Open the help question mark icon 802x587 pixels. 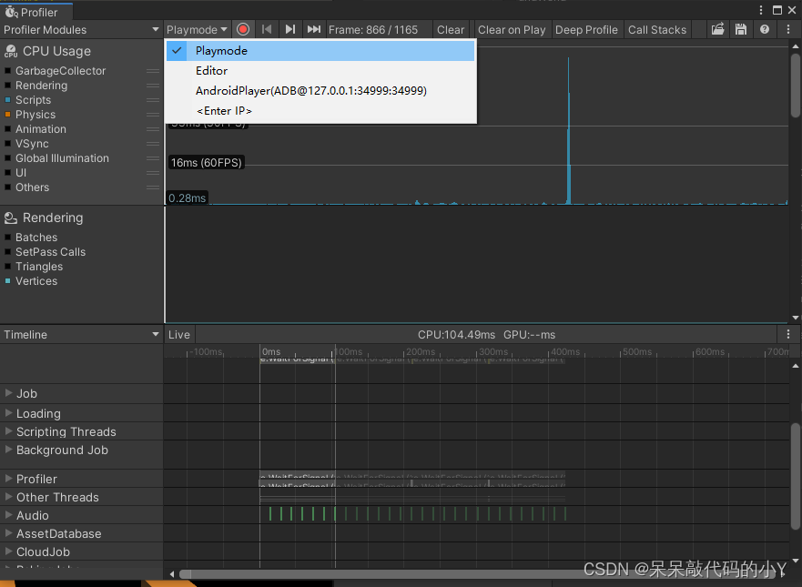[764, 29]
